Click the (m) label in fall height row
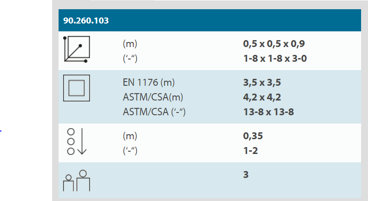 (130, 136)
